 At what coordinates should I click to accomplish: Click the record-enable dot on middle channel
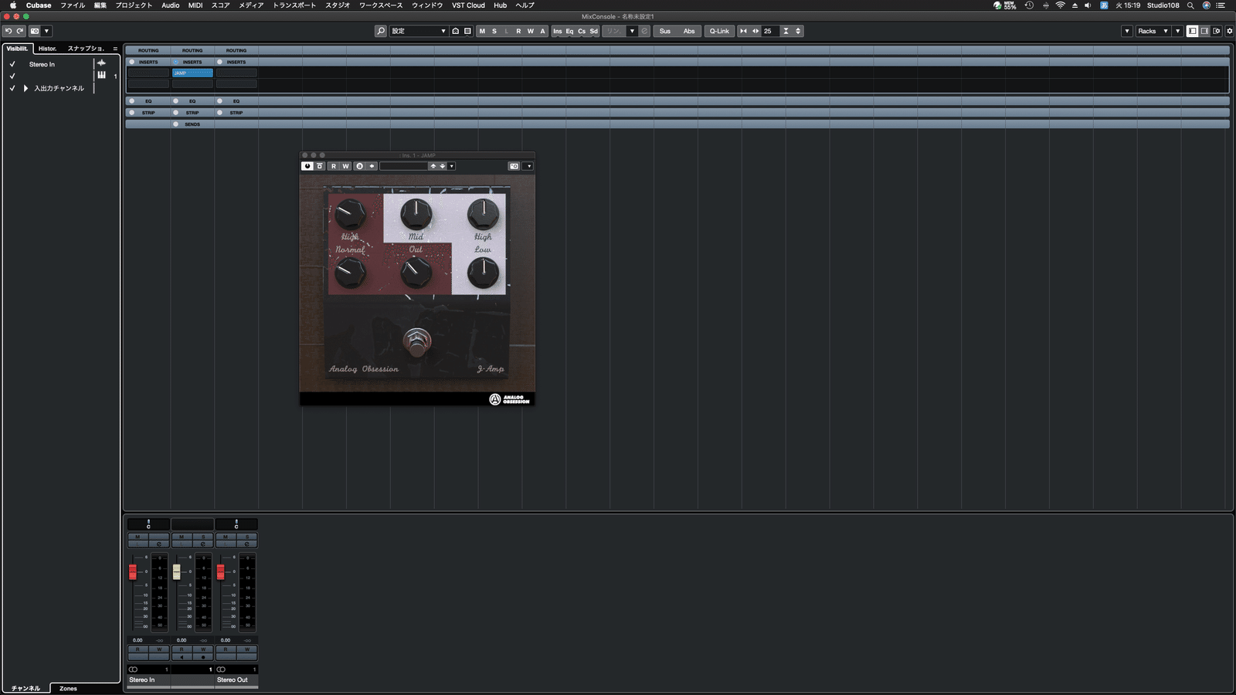click(203, 656)
